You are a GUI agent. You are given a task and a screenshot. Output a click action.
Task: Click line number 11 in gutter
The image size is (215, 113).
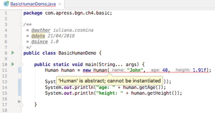tap(4, 70)
